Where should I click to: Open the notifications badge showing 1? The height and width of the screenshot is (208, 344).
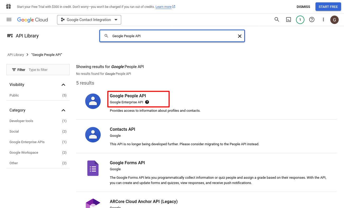[x=300, y=20]
